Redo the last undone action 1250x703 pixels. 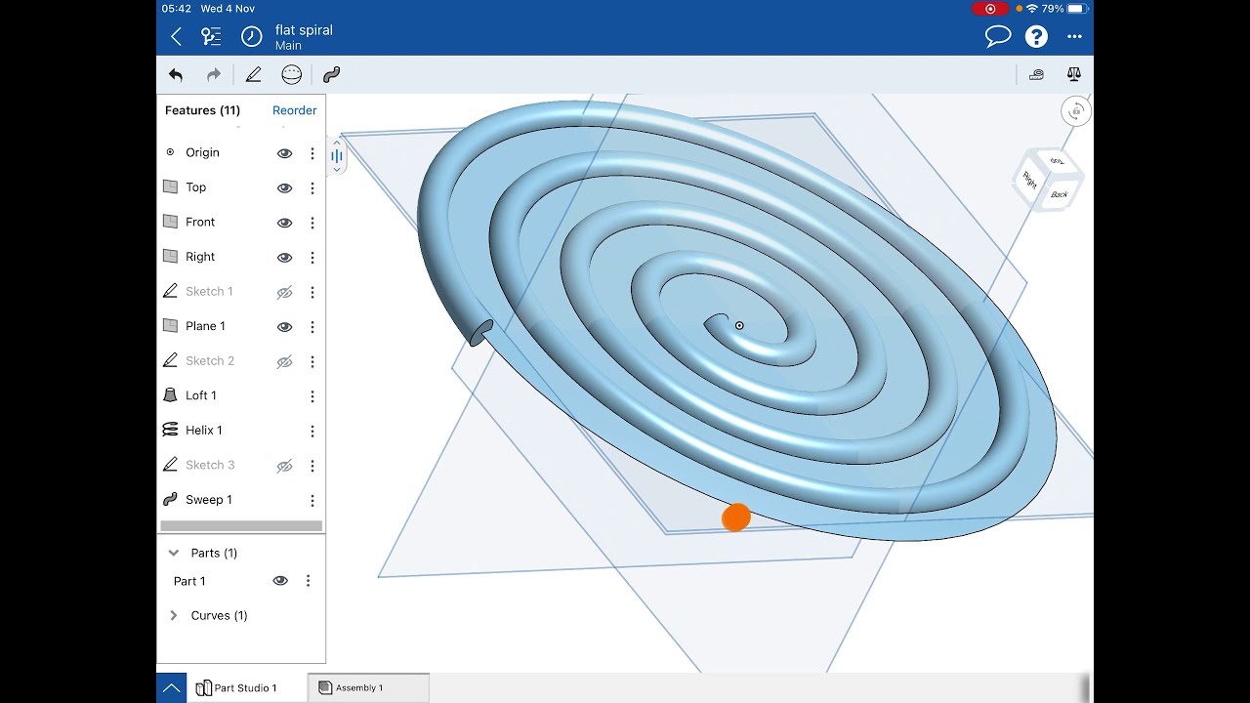point(214,74)
